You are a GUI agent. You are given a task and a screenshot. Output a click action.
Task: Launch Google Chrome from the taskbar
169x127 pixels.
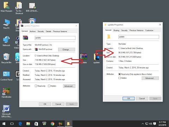[52, 124]
